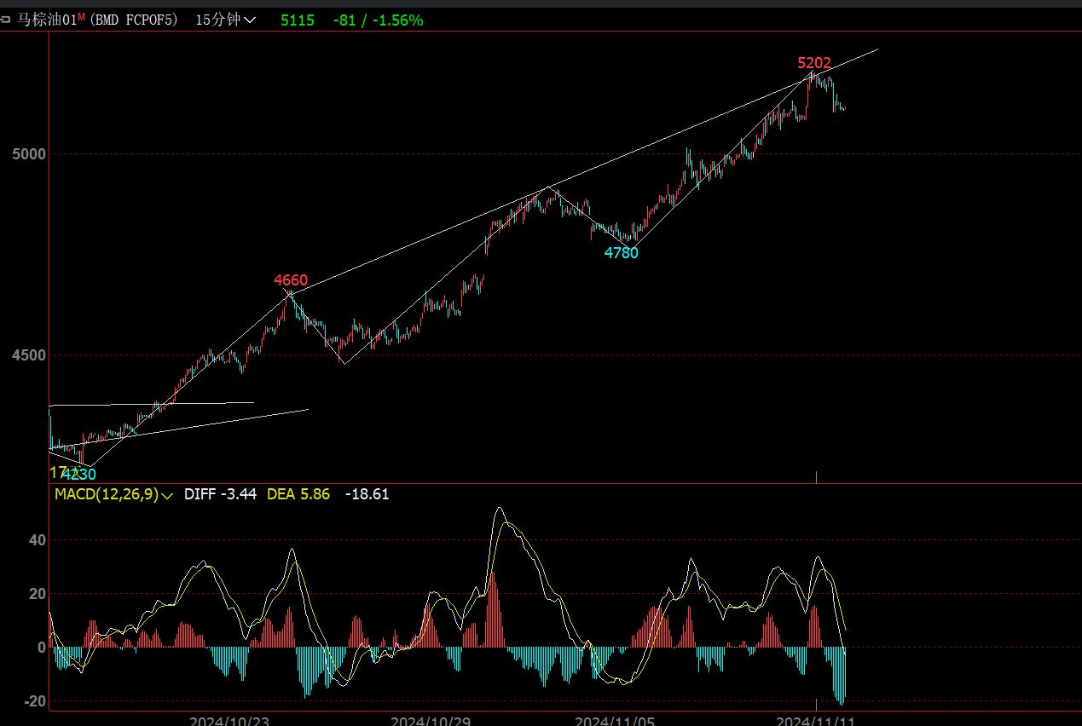
Task: Click the (BMD FCPOF5) contract code
Action: (133, 20)
